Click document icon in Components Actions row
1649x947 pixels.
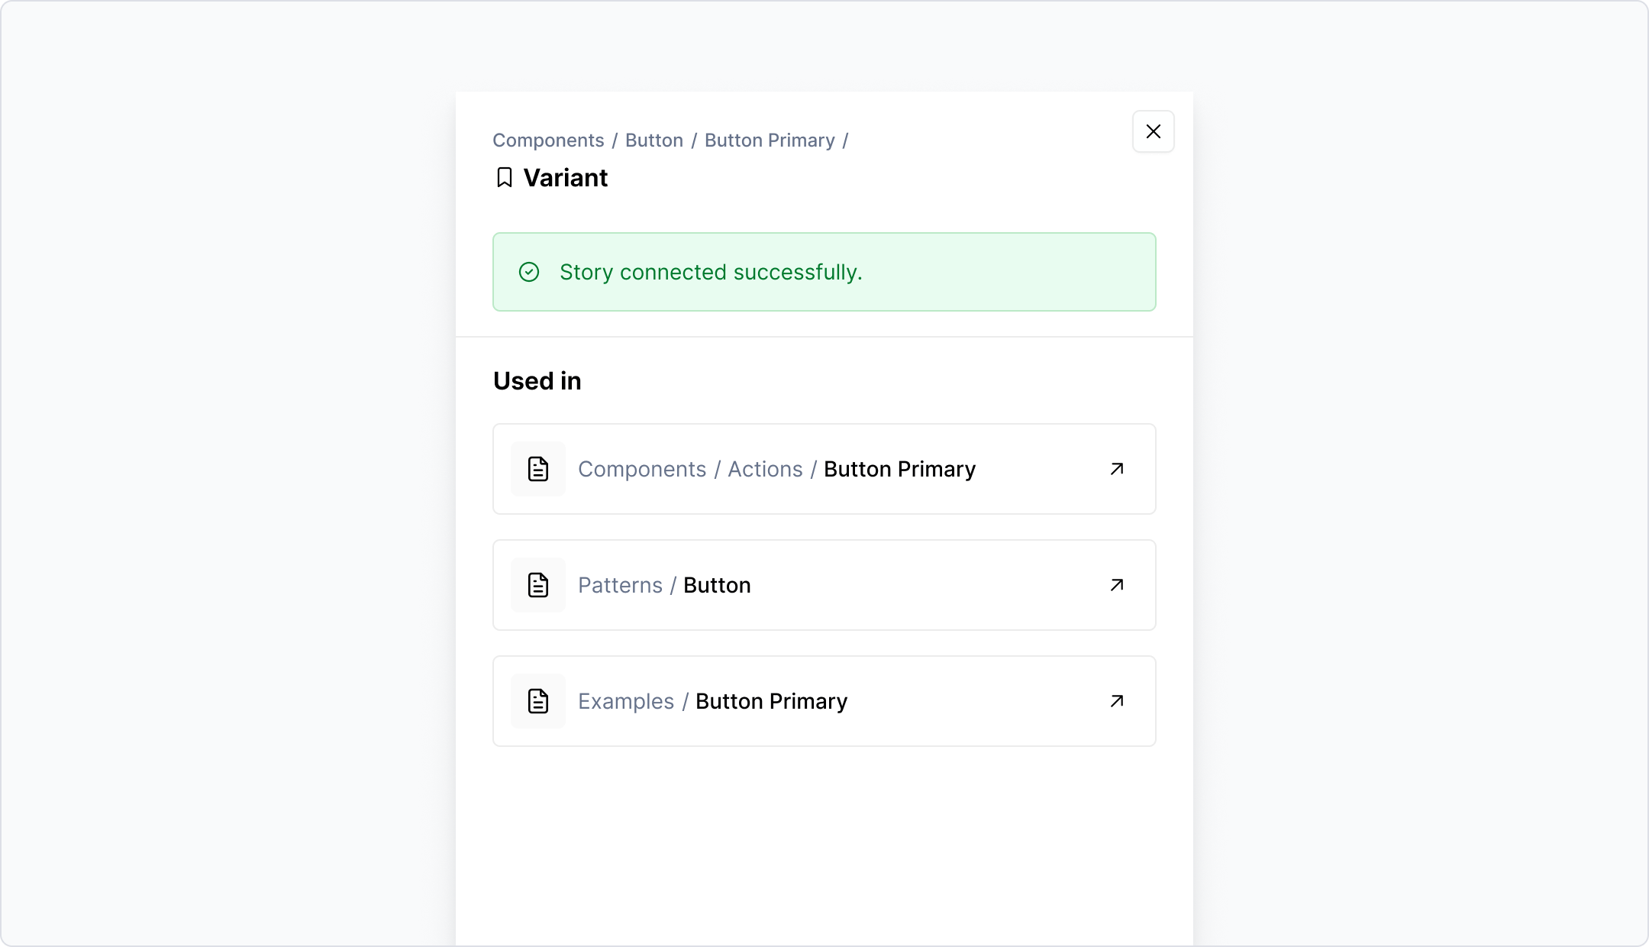pyautogui.click(x=538, y=469)
